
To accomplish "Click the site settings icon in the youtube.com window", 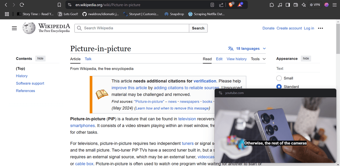I will 220,93.
